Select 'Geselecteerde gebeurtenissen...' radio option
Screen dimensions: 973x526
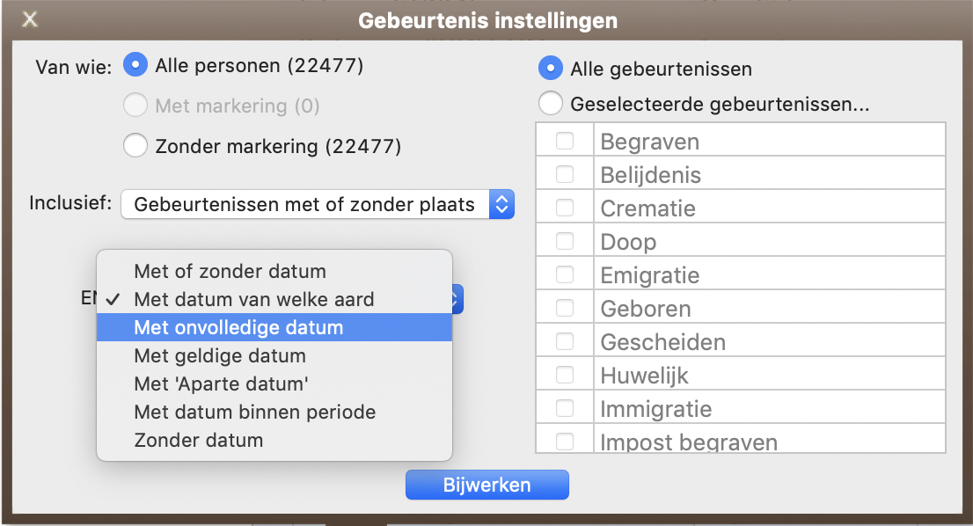click(x=551, y=104)
